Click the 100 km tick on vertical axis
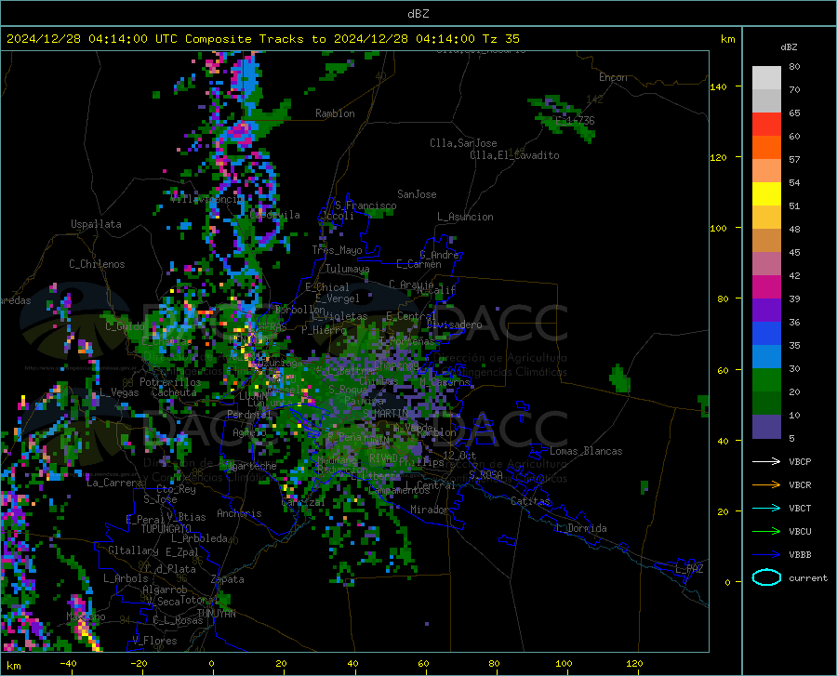837x676 pixels. [718, 228]
